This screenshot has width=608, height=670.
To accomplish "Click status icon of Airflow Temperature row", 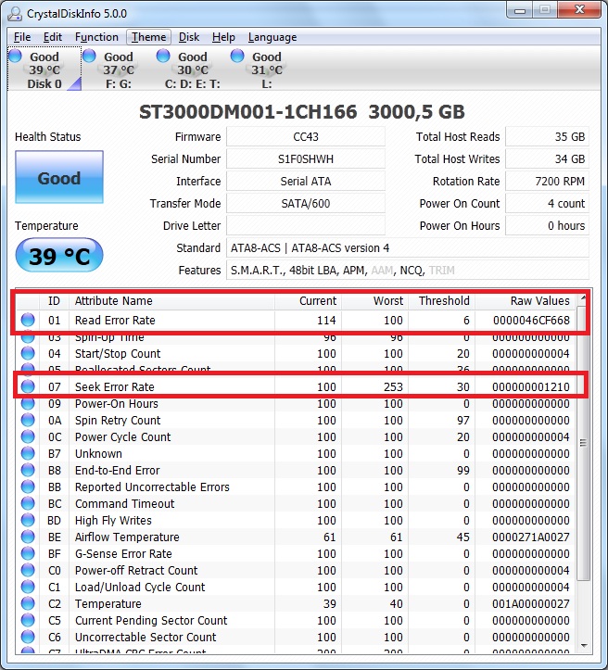I will click(28, 537).
